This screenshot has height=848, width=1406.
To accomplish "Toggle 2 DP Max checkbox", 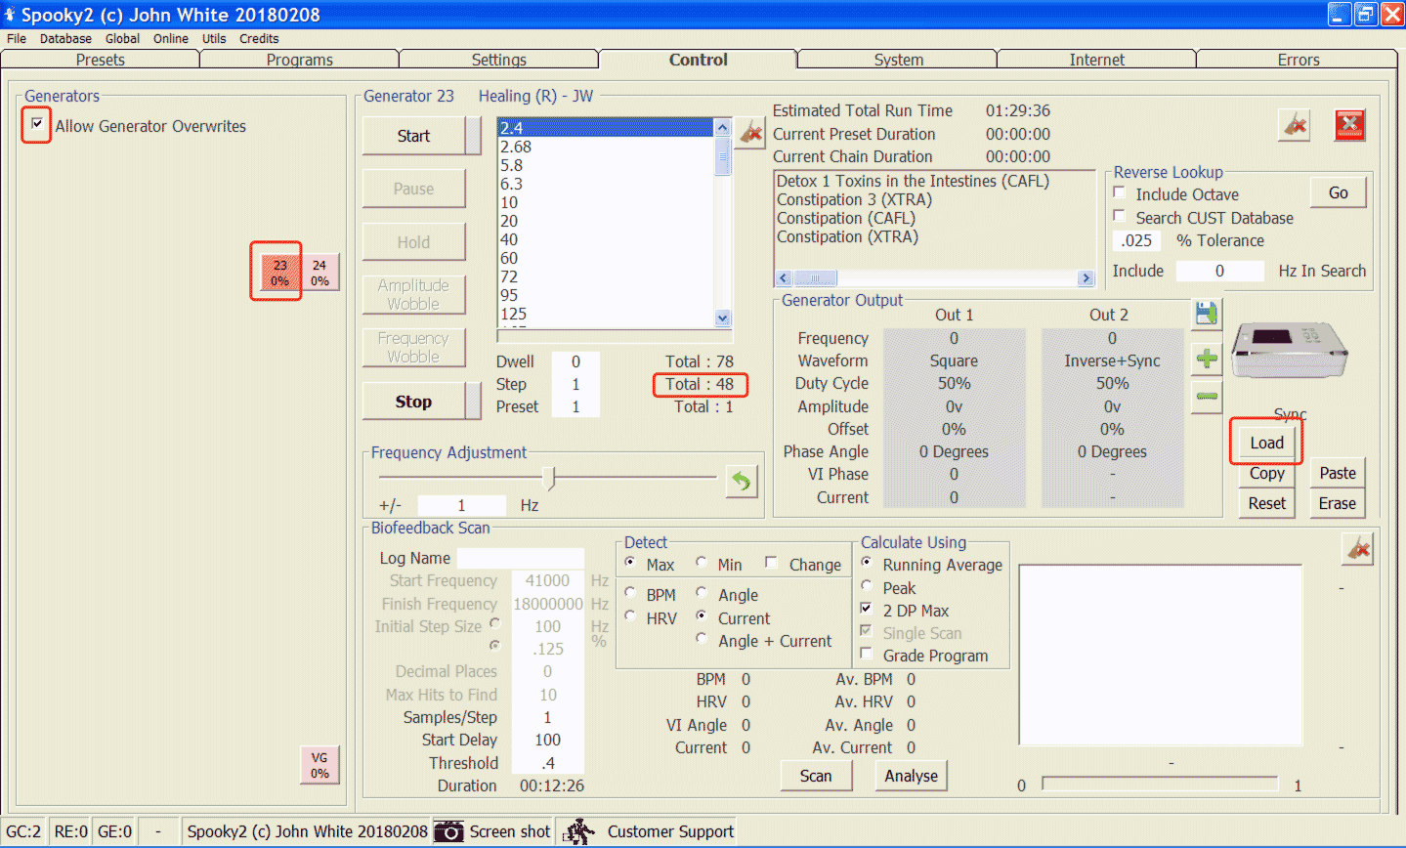I will tap(867, 609).
